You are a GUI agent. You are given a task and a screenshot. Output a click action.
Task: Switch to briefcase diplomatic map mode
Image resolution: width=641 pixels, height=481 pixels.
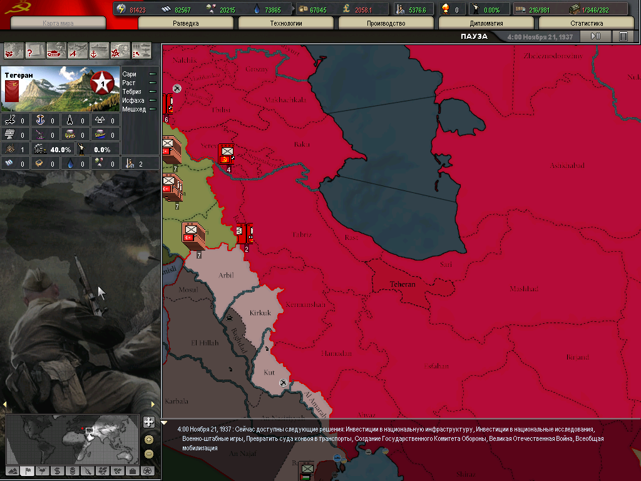133,471
